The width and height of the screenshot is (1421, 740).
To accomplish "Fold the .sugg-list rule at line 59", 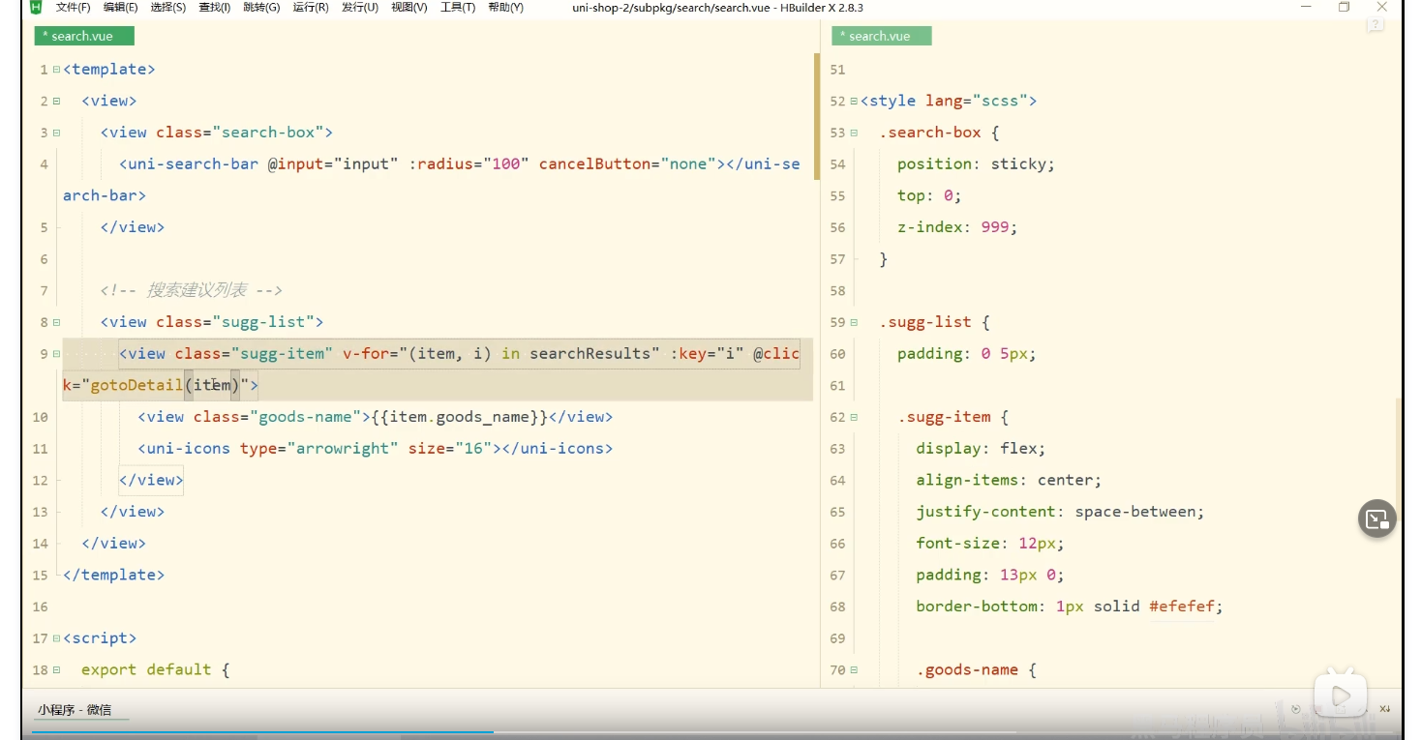I will [x=854, y=322].
